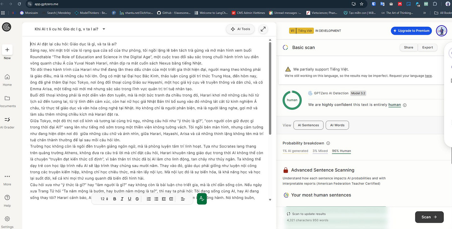Insert a bulleted list
The height and width of the screenshot is (229, 452).
pyautogui.click(x=156, y=199)
